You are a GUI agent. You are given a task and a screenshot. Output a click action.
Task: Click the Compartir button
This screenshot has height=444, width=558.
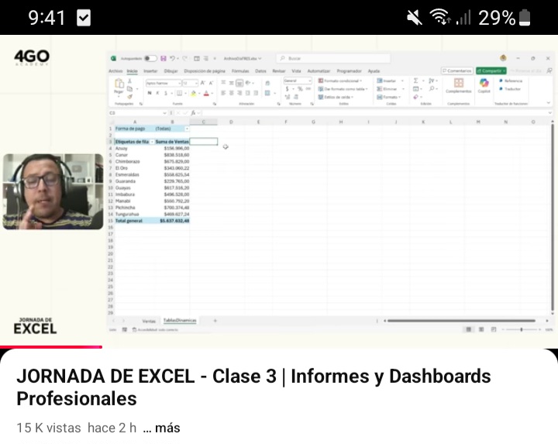[x=491, y=71]
